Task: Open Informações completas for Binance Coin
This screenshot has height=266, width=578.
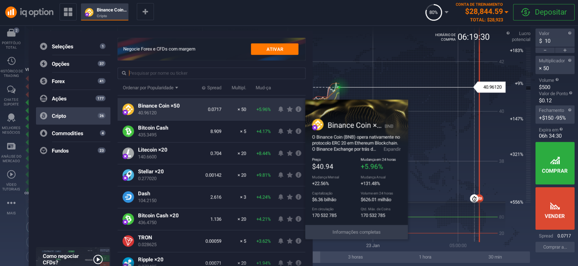Action: click(x=356, y=232)
